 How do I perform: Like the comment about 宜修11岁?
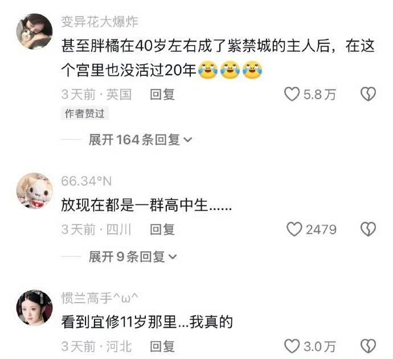pyautogui.click(x=292, y=346)
